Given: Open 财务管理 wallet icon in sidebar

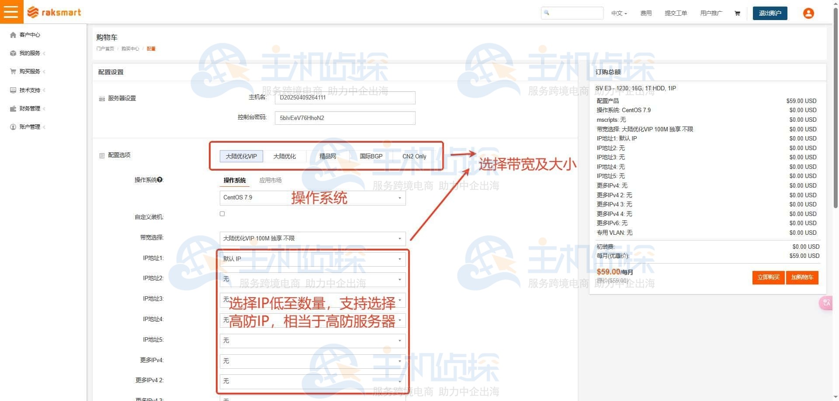Looking at the screenshot, I should (x=13, y=108).
